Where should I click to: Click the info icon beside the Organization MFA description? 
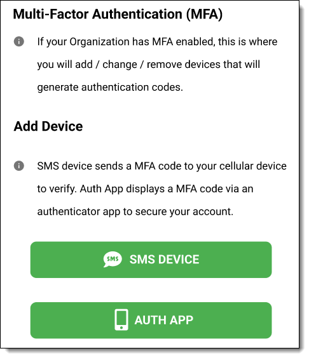19,41
